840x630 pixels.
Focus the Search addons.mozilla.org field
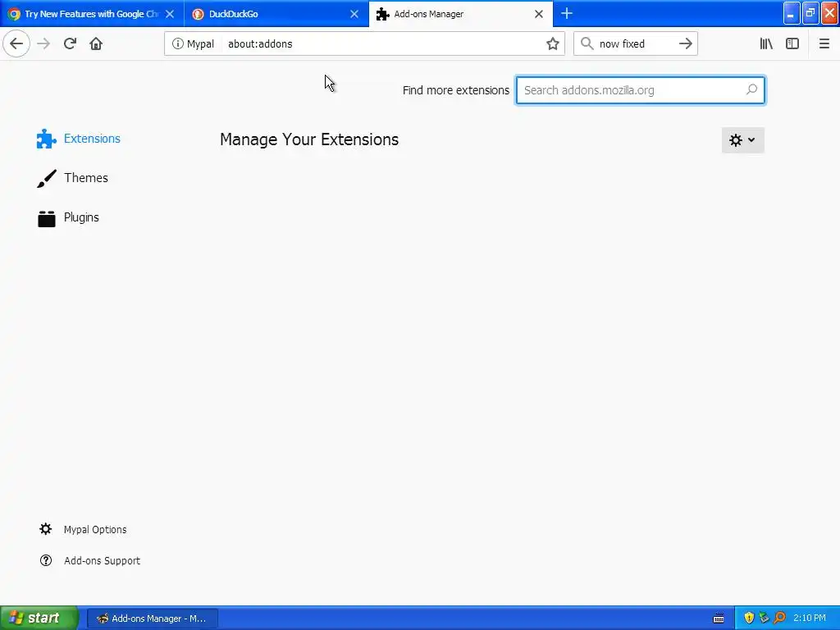640,90
